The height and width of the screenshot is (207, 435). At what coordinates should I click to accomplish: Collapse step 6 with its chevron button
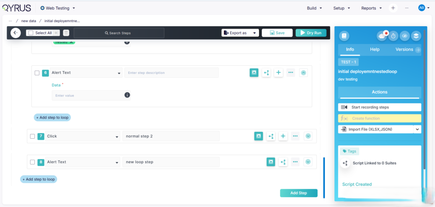coord(303,73)
